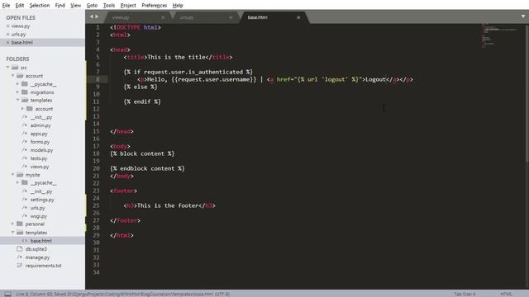This screenshot has width=529, height=297.
Task: Go to next tab arrow
Action: click(x=98, y=16)
